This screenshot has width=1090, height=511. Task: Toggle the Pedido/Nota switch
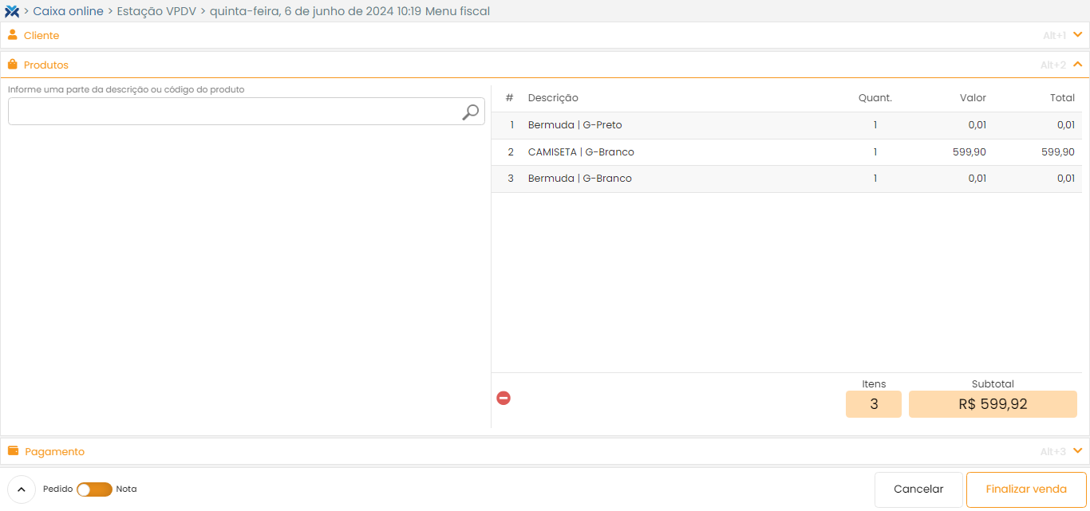[x=94, y=489]
